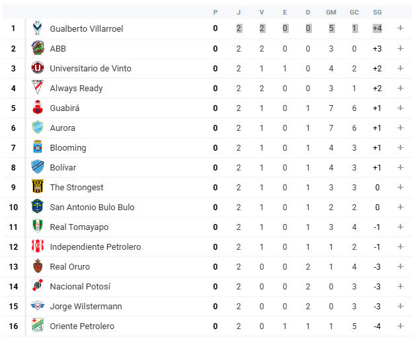Click the ABB team logo

(x=38, y=48)
